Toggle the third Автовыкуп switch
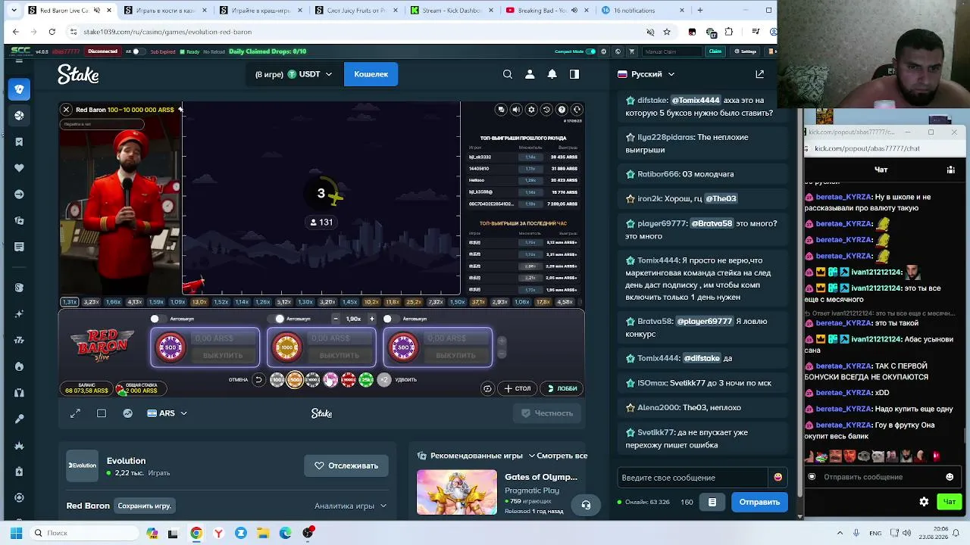The width and height of the screenshot is (970, 545). click(x=392, y=319)
